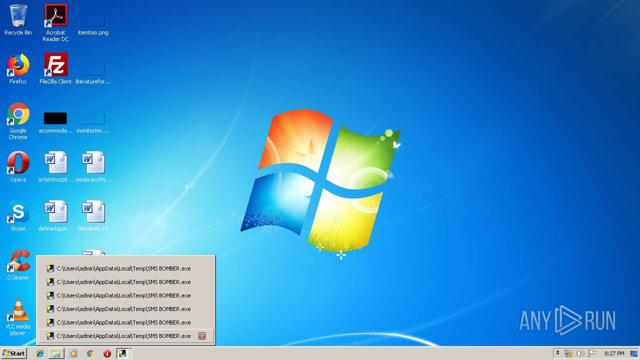This screenshot has height=360, width=640.
Task: Open the CCleaner desktop shortcut
Action: [18, 265]
